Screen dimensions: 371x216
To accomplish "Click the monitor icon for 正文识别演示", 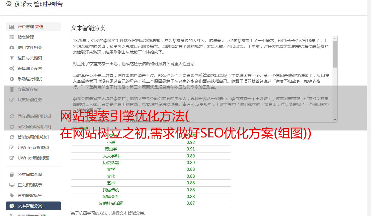I will (12, 185).
